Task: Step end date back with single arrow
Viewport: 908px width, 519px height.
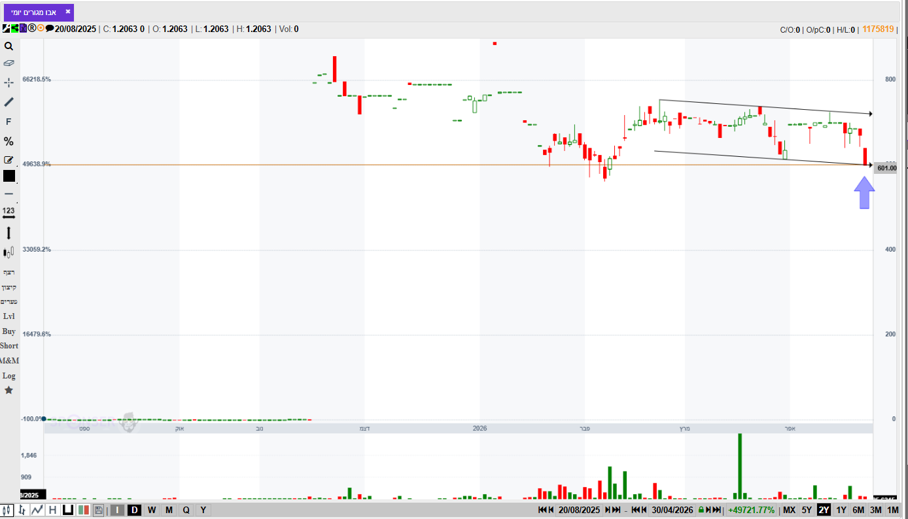Action: point(644,510)
